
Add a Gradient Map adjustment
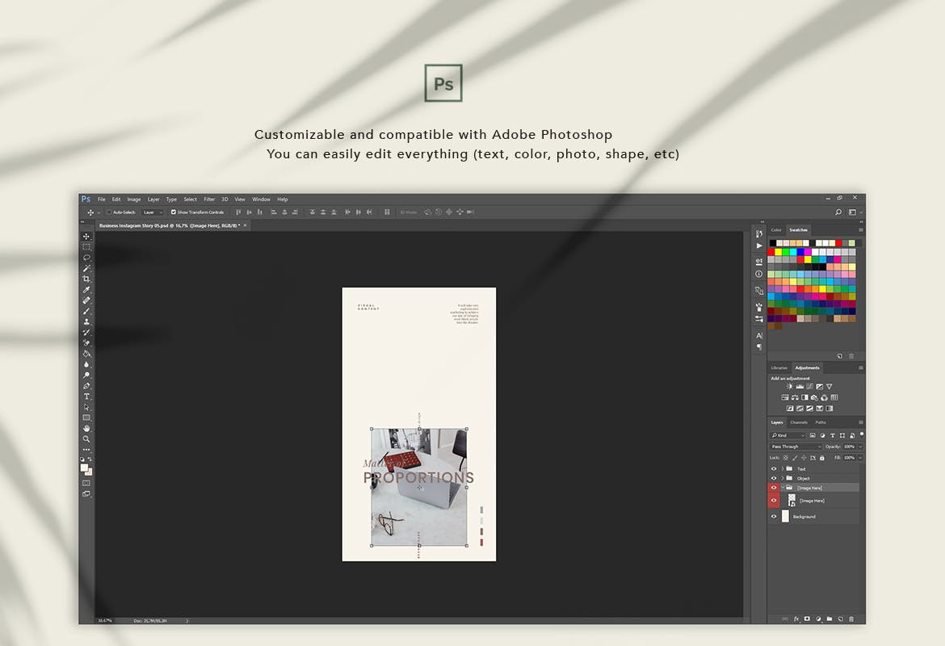[829, 409]
